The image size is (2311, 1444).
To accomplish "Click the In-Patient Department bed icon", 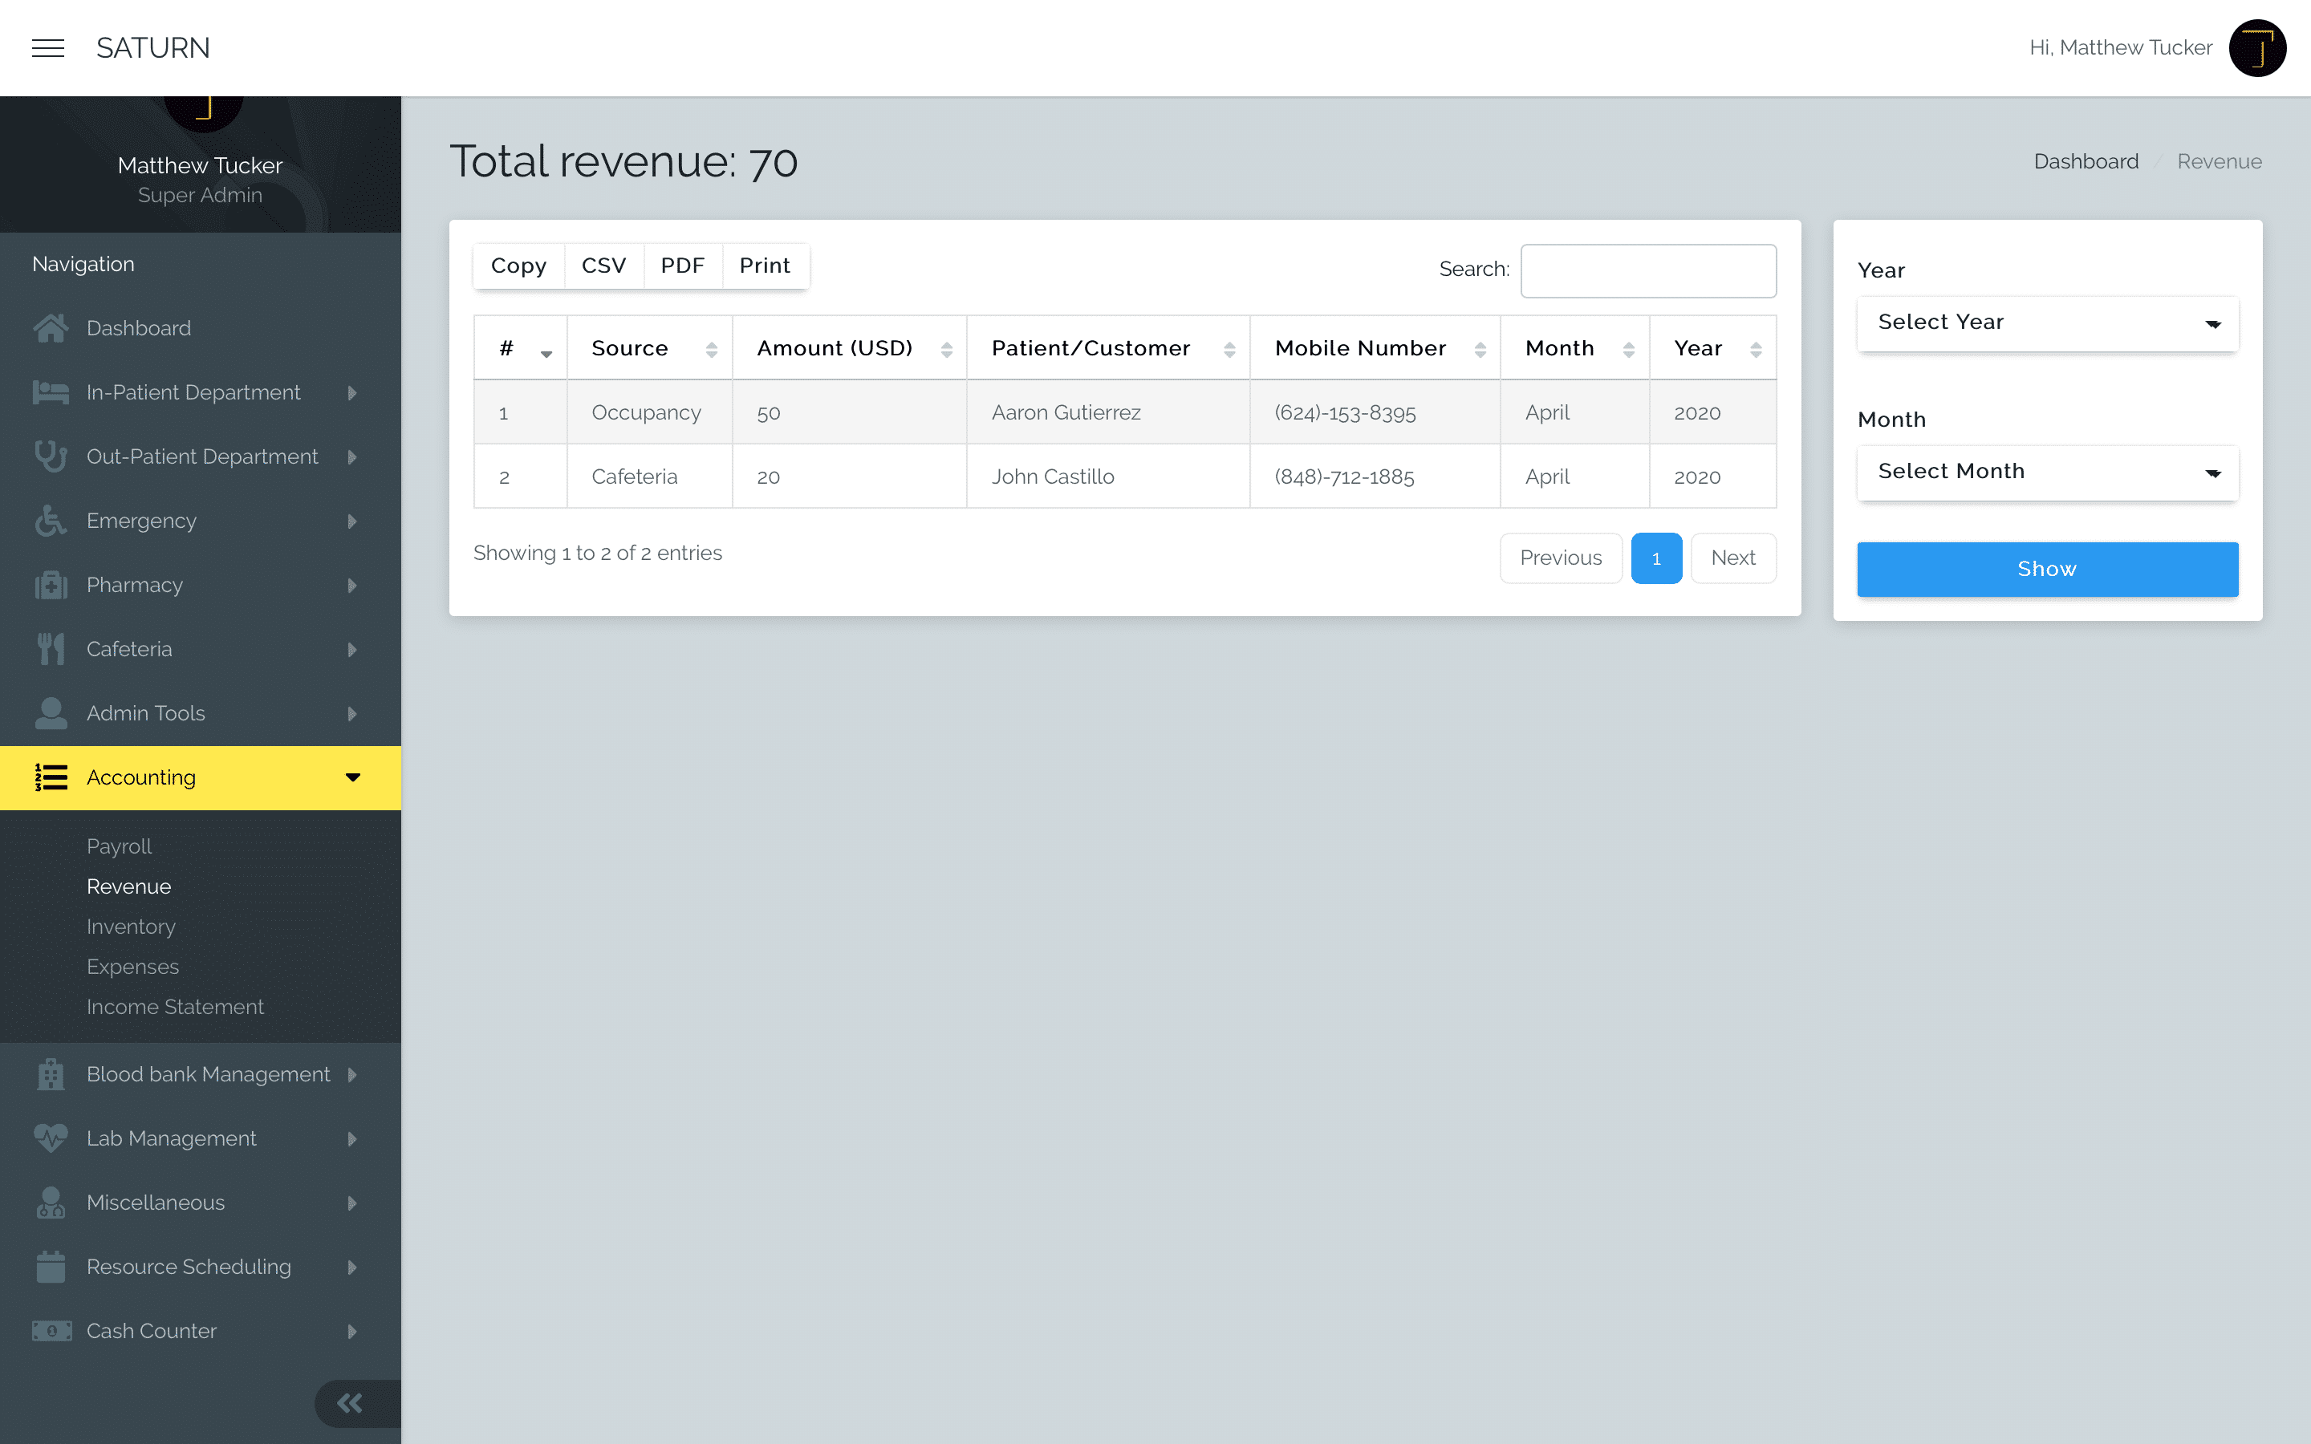I will pos(51,392).
